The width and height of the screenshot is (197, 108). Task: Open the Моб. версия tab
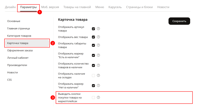[x=50, y=7]
